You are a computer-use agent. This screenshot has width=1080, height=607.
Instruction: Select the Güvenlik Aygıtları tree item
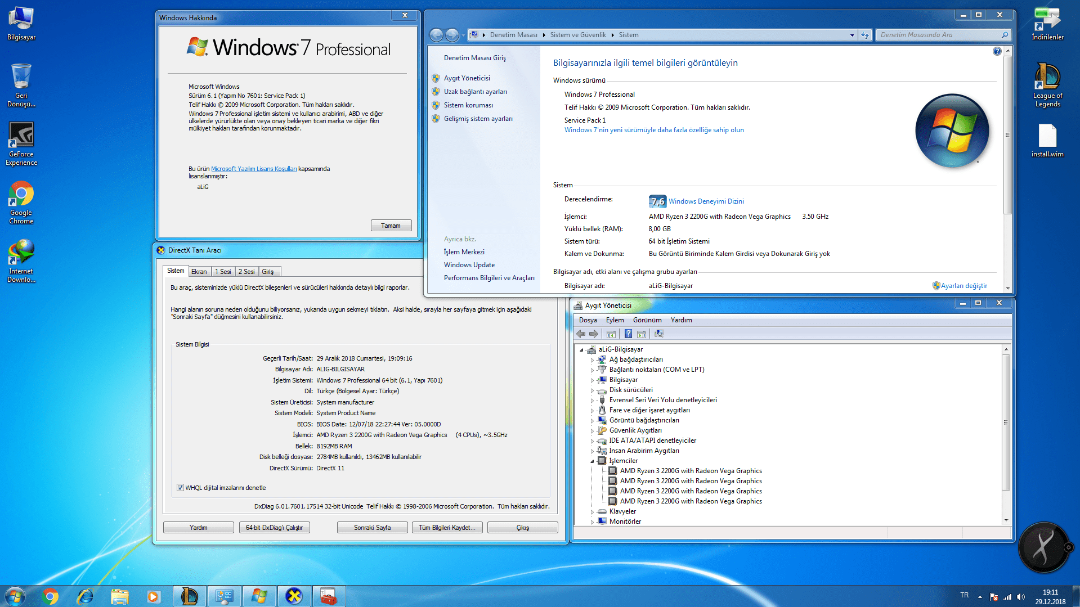635,430
